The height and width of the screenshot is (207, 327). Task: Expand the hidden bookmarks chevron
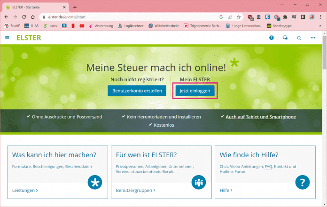pyautogui.click(x=320, y=26)
